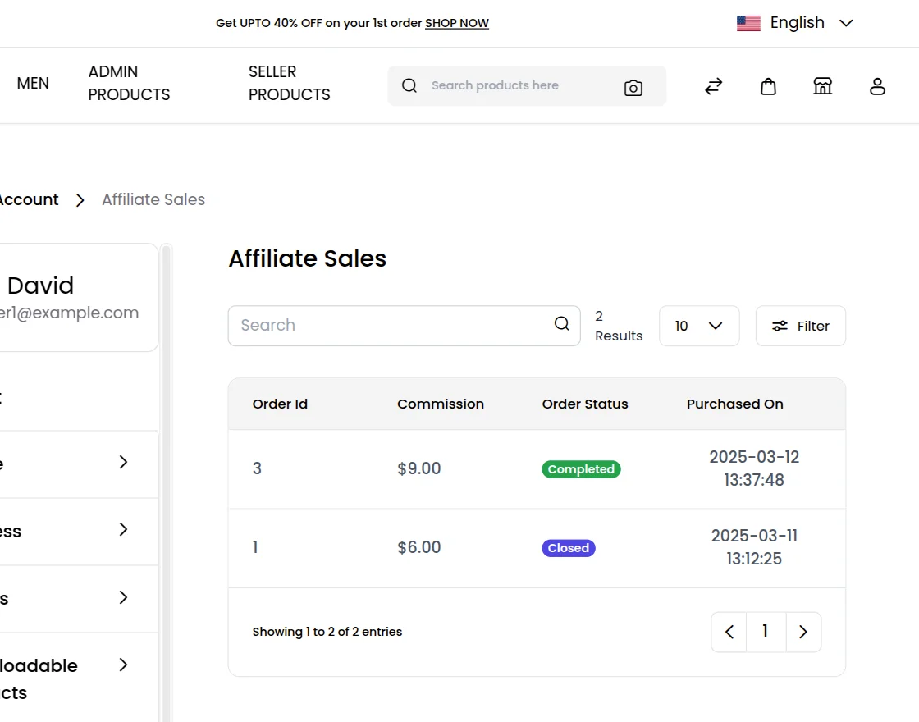Click the compare products arrows icon

click(x=713, y=86)
